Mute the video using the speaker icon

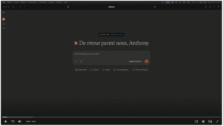[x=20, y=122]
